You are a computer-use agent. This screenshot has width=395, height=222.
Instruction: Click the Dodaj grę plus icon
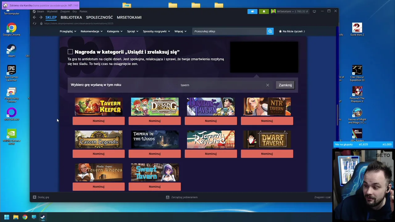[x=35, y=197]
